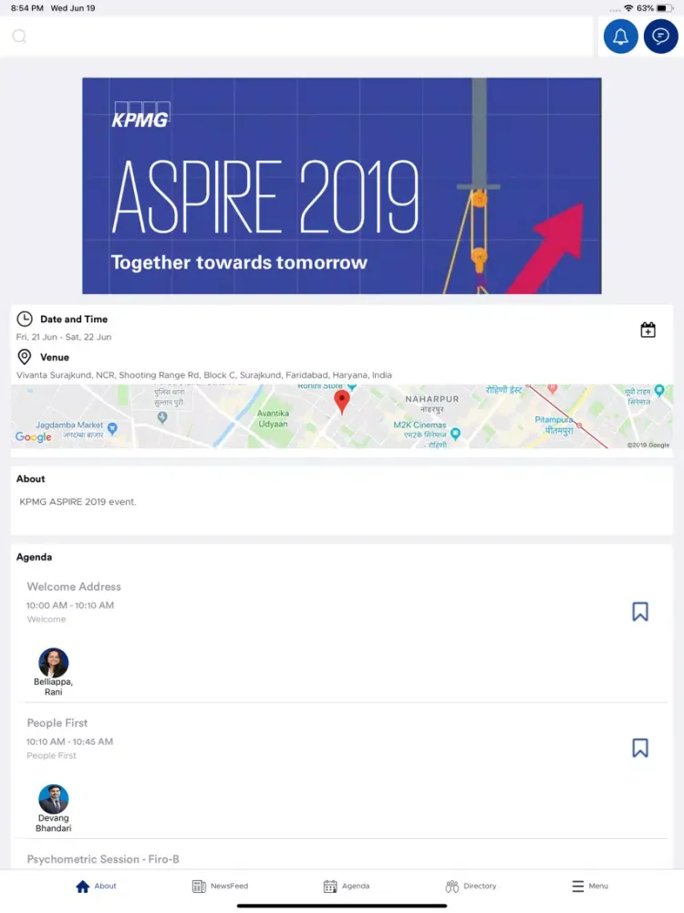Tap the Google logo on map
Image resolution: width=684 pixels, height=913 pixels.
pos(33,436)
